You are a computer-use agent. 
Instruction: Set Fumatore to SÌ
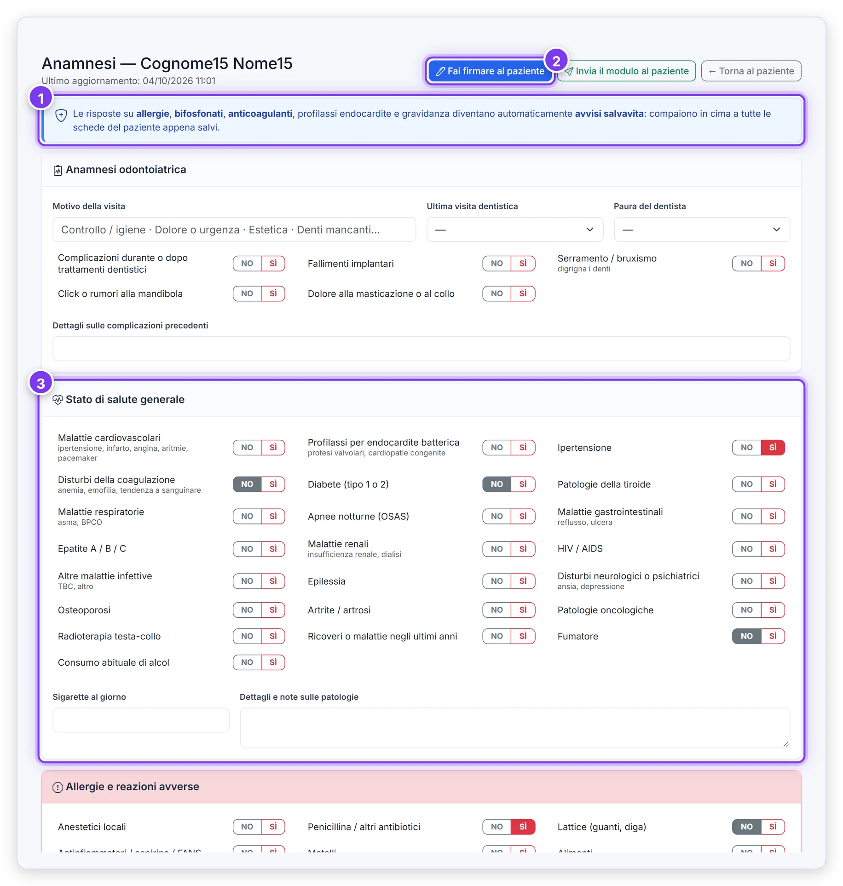click(x=773, y=636)
